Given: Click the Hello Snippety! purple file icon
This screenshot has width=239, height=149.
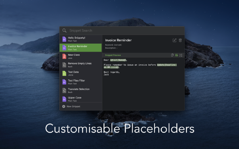Looking at the screenshot, I should click(x=64, y=39).
